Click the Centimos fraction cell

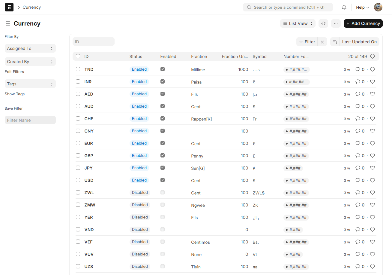201,242
